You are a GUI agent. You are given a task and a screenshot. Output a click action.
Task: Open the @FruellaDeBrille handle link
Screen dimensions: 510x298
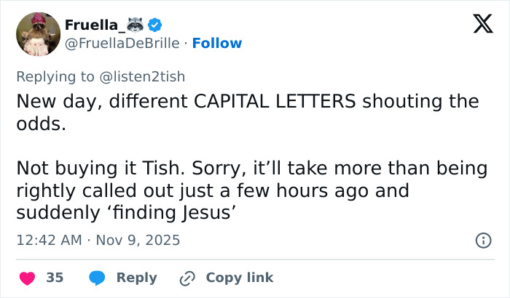(122, 43)
